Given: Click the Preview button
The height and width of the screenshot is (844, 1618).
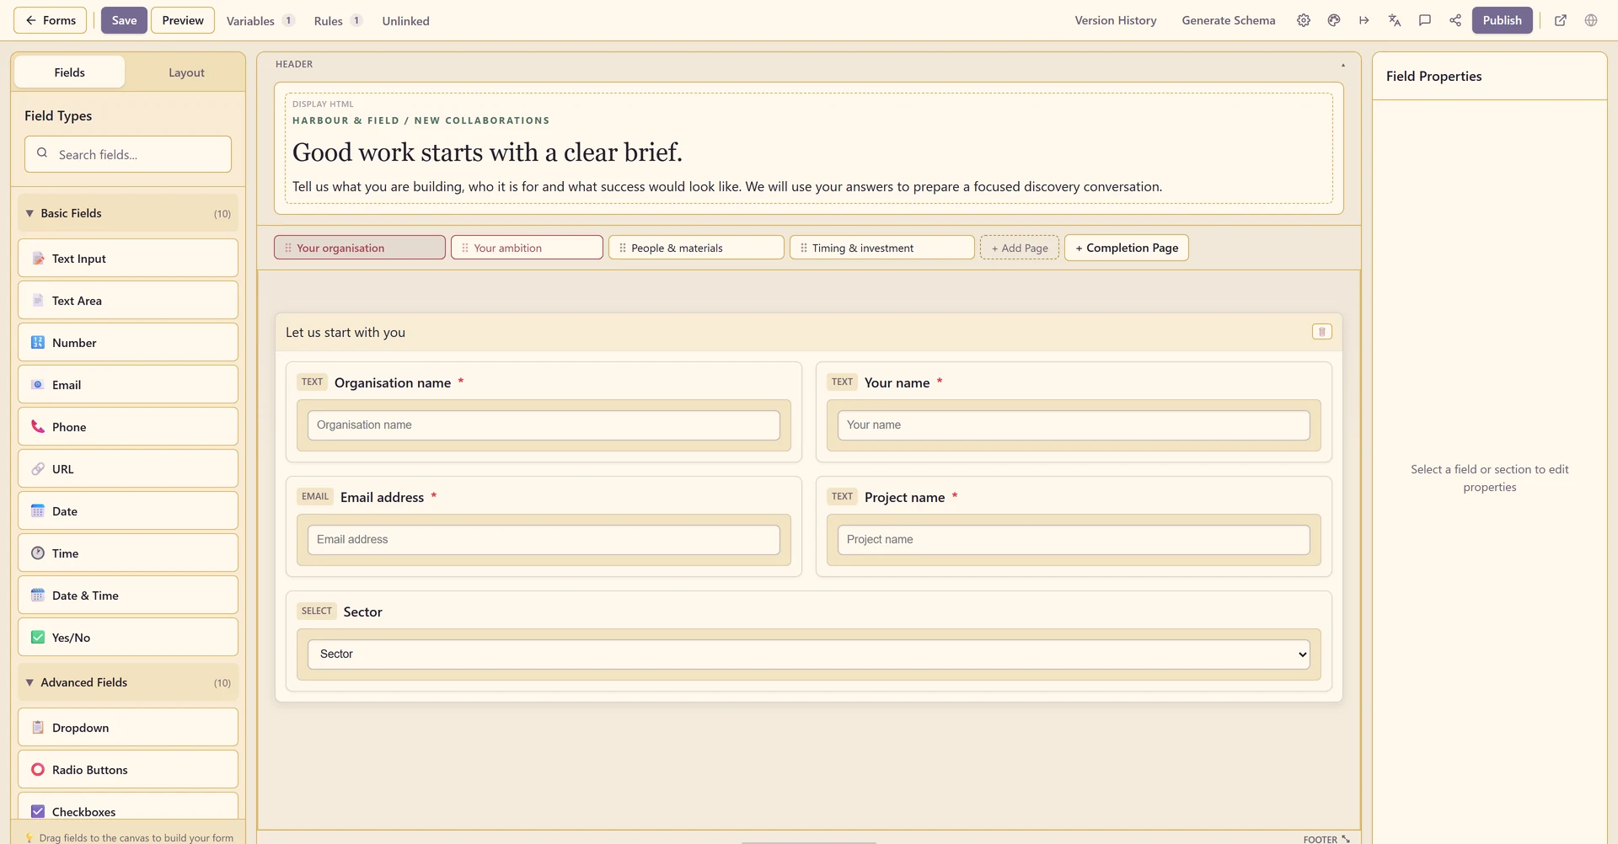Looking at the screenshot, I should 183,20.
